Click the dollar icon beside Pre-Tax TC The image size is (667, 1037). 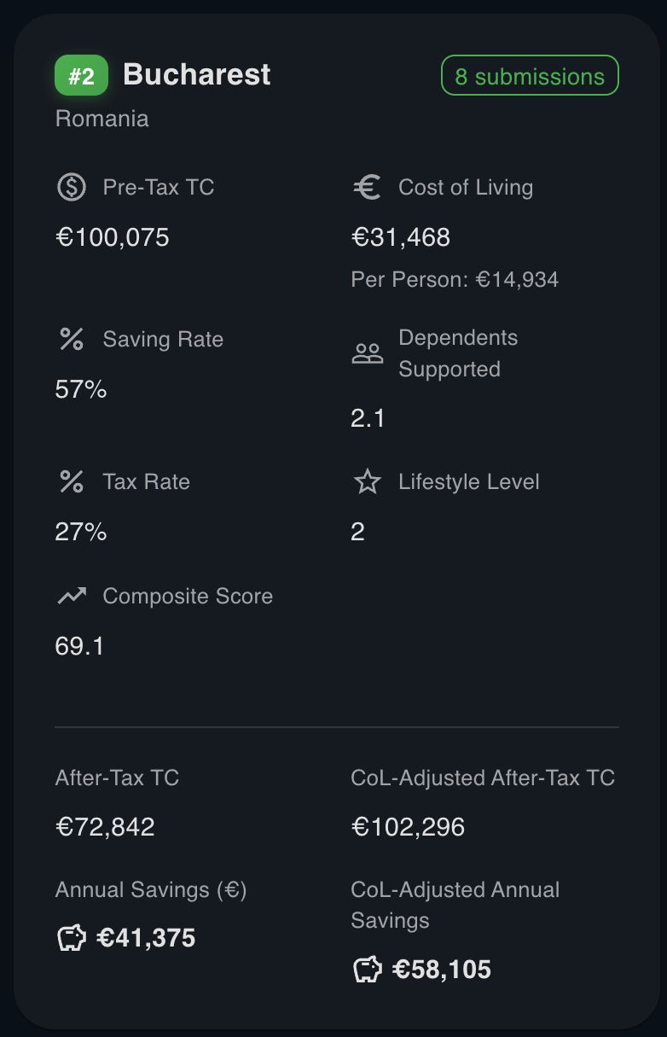72,187
